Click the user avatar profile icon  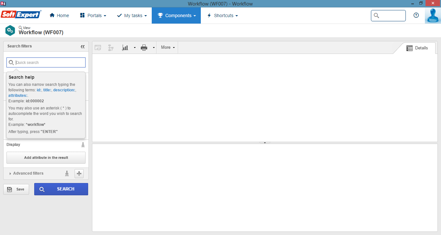pos(433,15)
